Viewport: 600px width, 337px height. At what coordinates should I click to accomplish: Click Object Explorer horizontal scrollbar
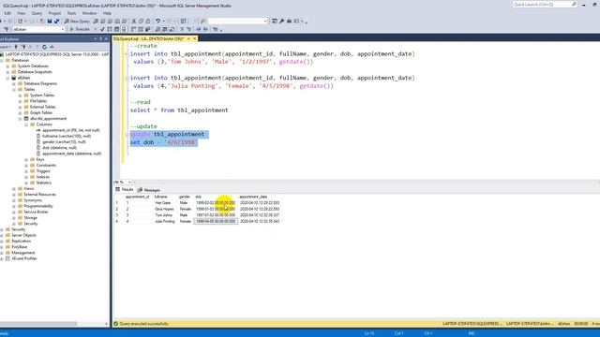click(x=38, y=324)
